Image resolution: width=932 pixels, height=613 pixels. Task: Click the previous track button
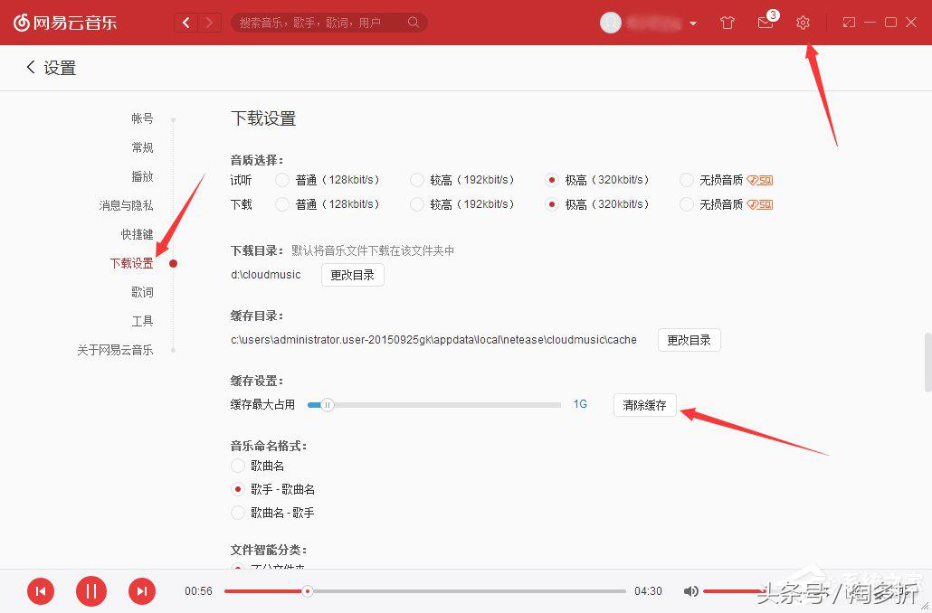click(x=40, y=590)
